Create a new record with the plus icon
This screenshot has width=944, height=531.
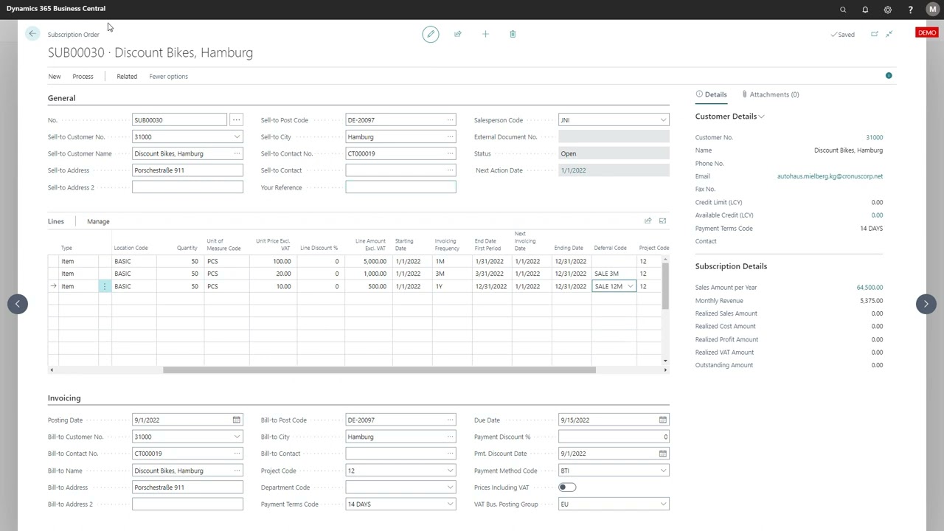click(485, 34)
